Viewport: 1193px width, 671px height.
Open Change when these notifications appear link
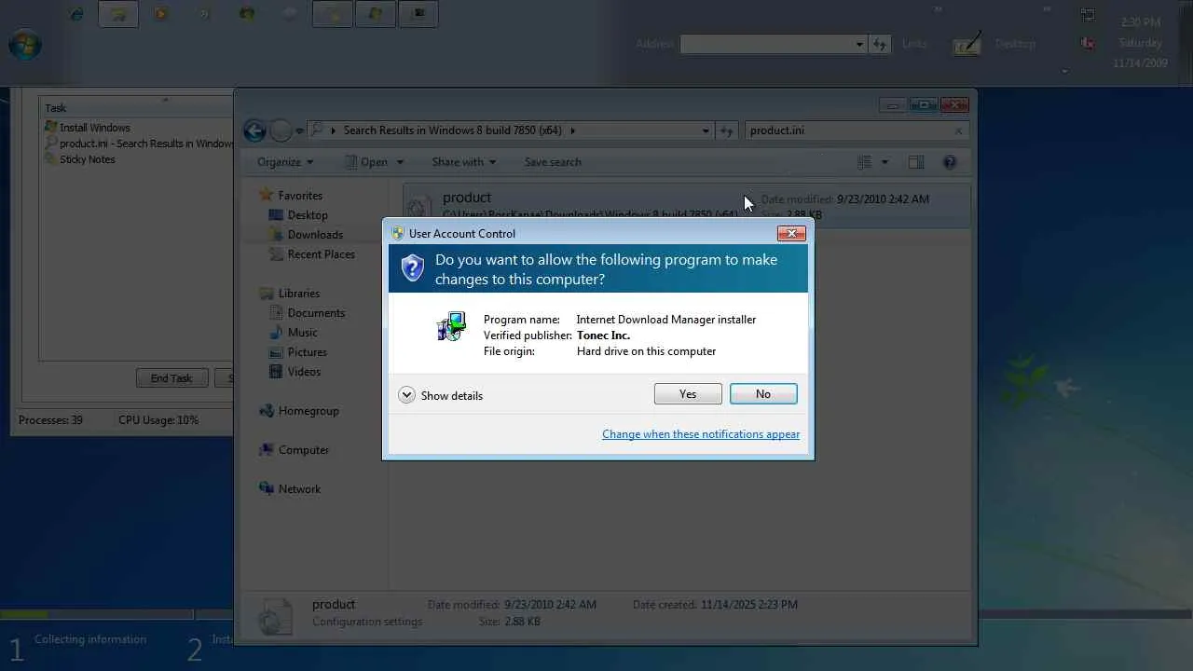click(x=701, y=434)
